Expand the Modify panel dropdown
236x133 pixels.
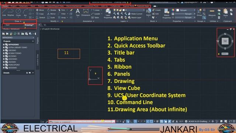[55, 21]
